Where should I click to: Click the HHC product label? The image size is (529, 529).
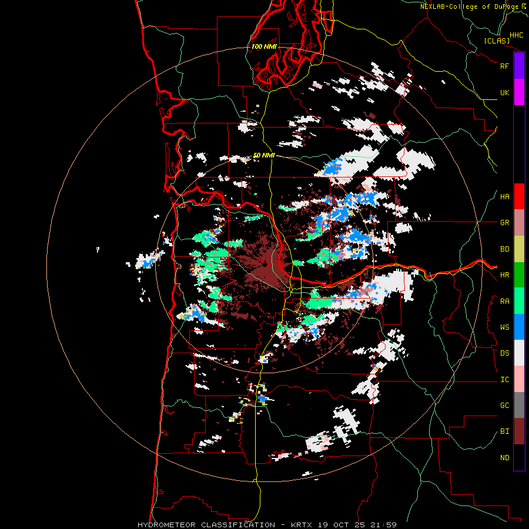pos(517,35)
